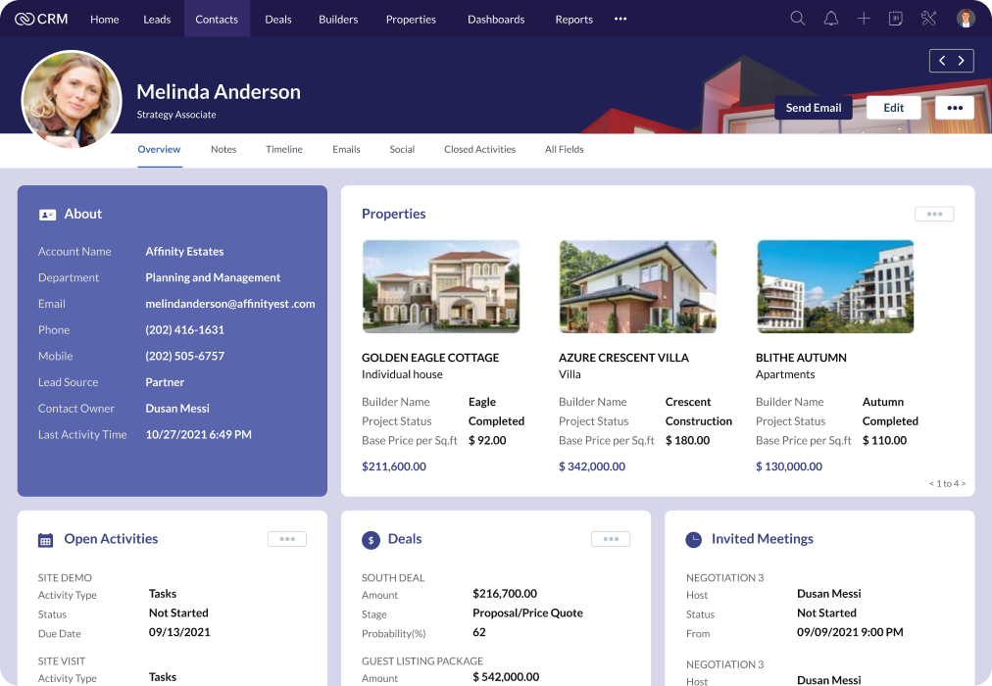
Task: Open more modules ellipsis in navigation bar
Action: coord(620,19)
